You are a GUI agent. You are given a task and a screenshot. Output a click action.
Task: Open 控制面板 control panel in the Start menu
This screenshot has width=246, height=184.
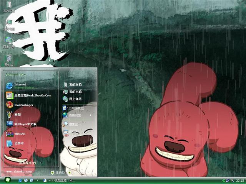[73, 108]
